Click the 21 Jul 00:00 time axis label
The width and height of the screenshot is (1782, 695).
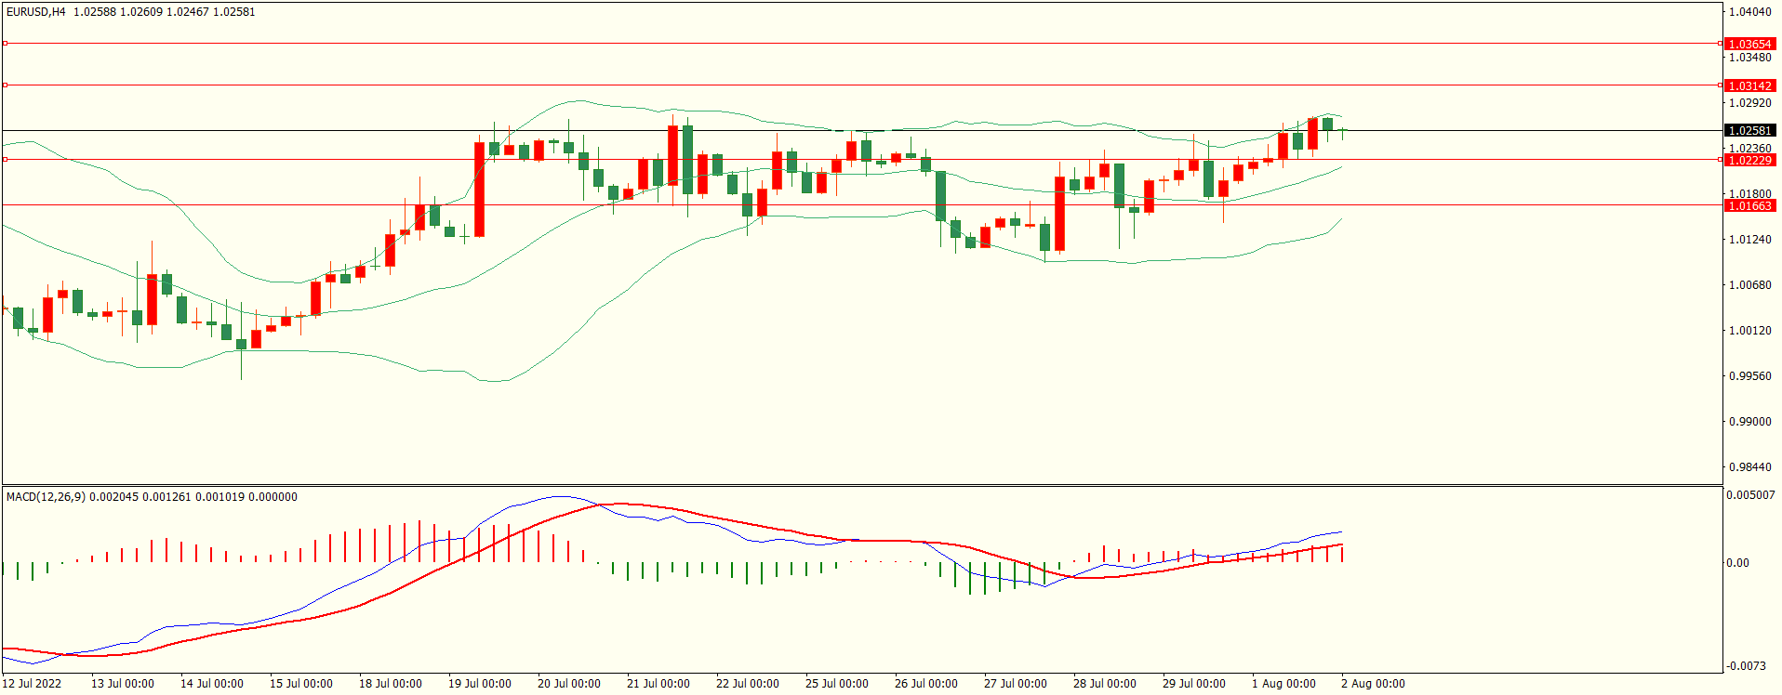[x=658, y=684]
